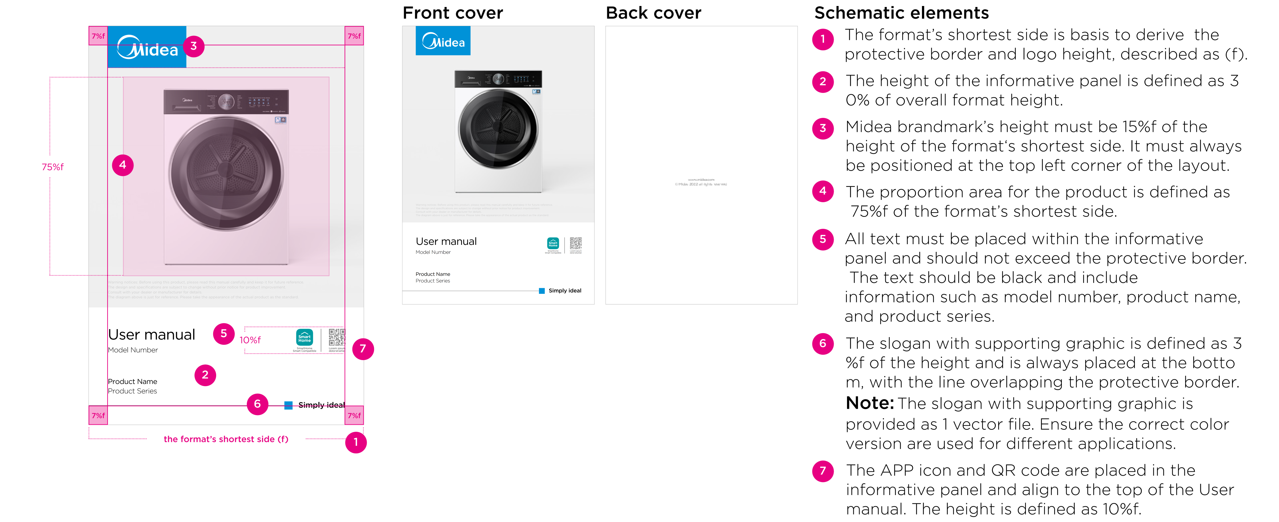
Task: Click marker 1 below the schematic's bottom-right corner
Action: coord(355,442)
